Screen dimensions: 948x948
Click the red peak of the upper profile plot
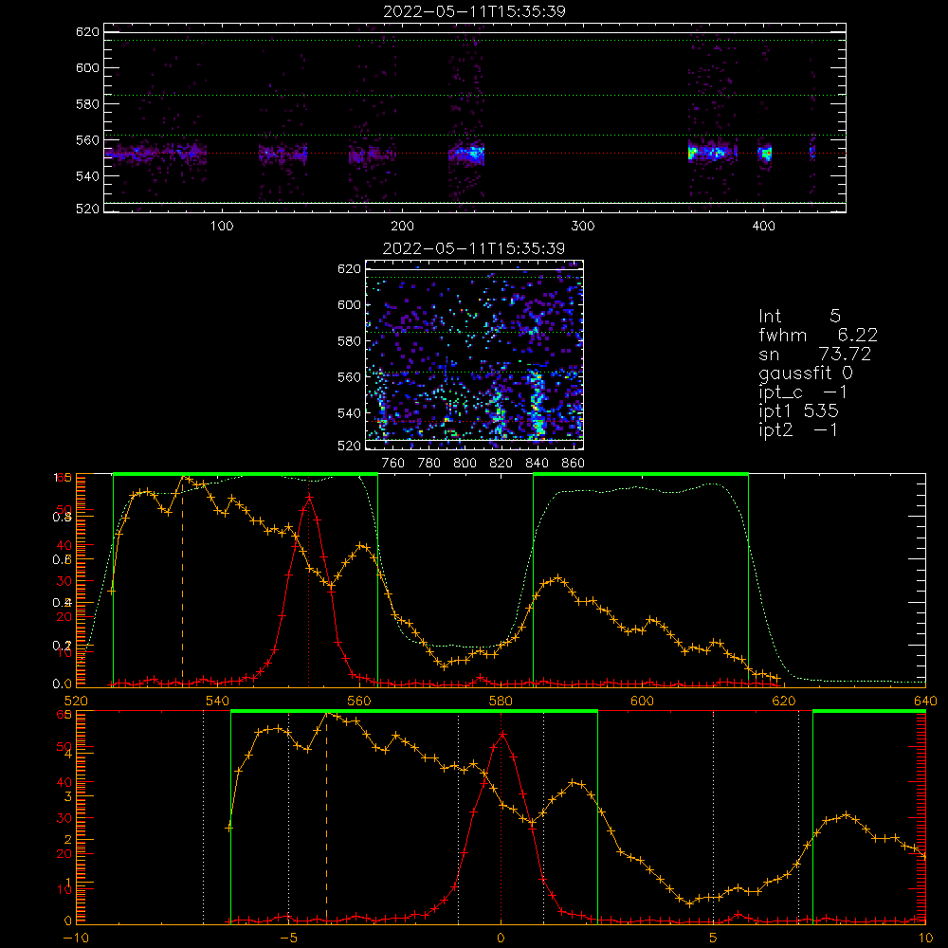pyautogui.click(x=309, y=497)
